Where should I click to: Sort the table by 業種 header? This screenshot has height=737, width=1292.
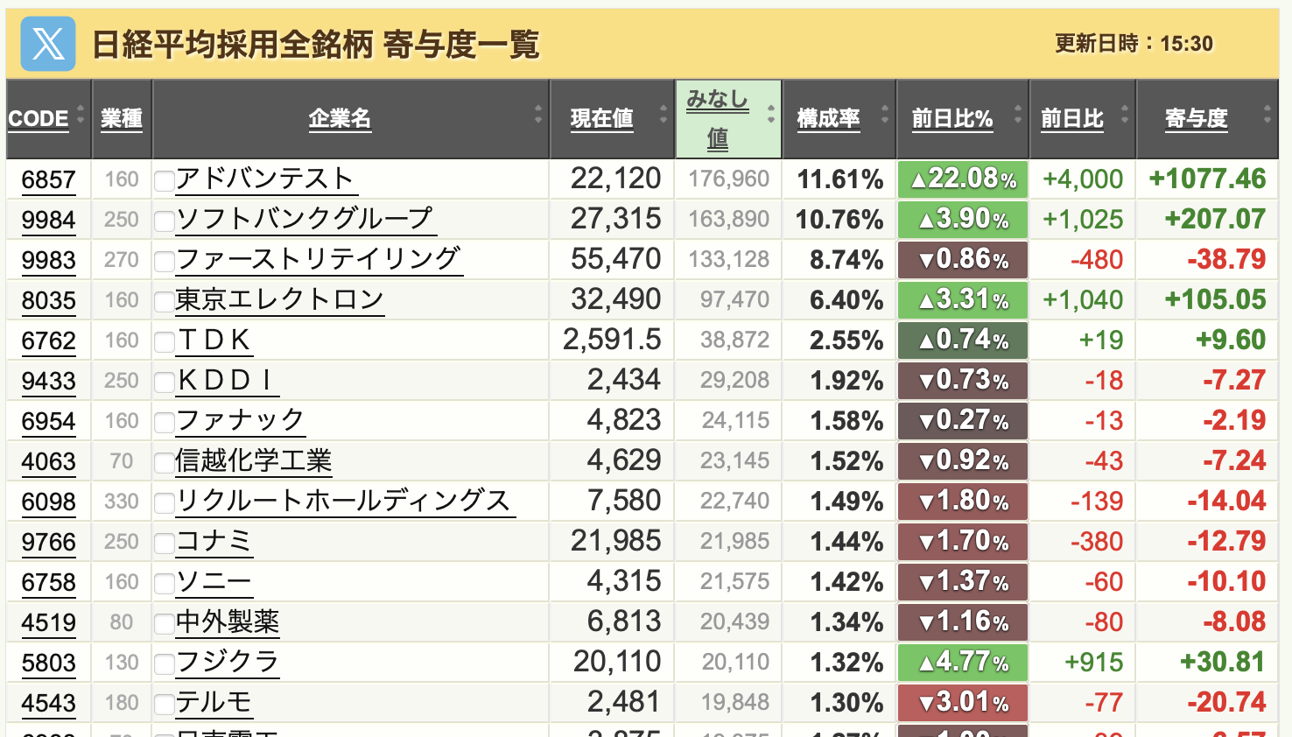tap(122, 118)
